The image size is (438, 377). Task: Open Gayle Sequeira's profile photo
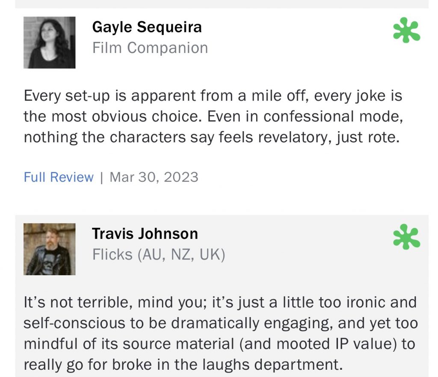click(x=49, y=43)
